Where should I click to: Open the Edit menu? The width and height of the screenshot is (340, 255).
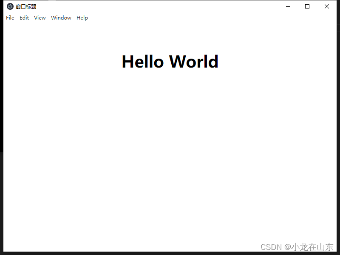(x=24, y=18)
